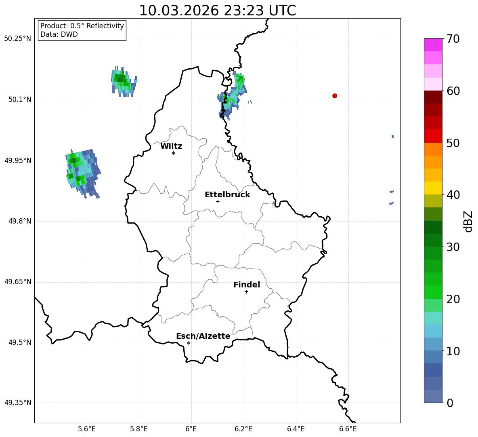Click the 49.35°N latitude label
This screenshot has height=437, width=478.
18,403
